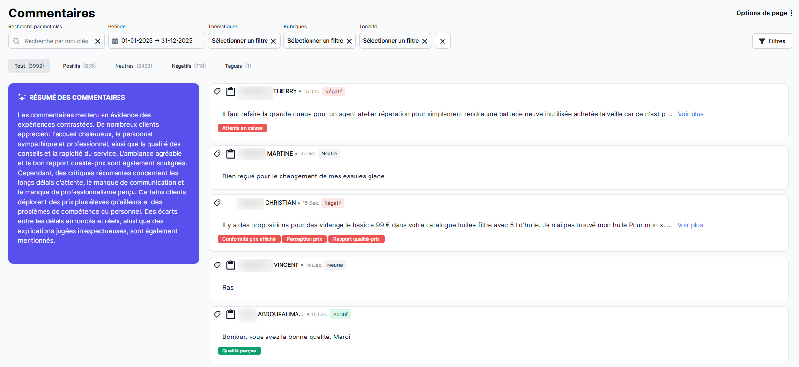
Task: Open the Thématiques filter dropdown
Action: coord(239,41)
